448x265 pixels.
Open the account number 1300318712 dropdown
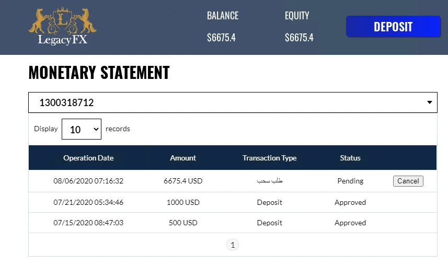pos(232,102)
